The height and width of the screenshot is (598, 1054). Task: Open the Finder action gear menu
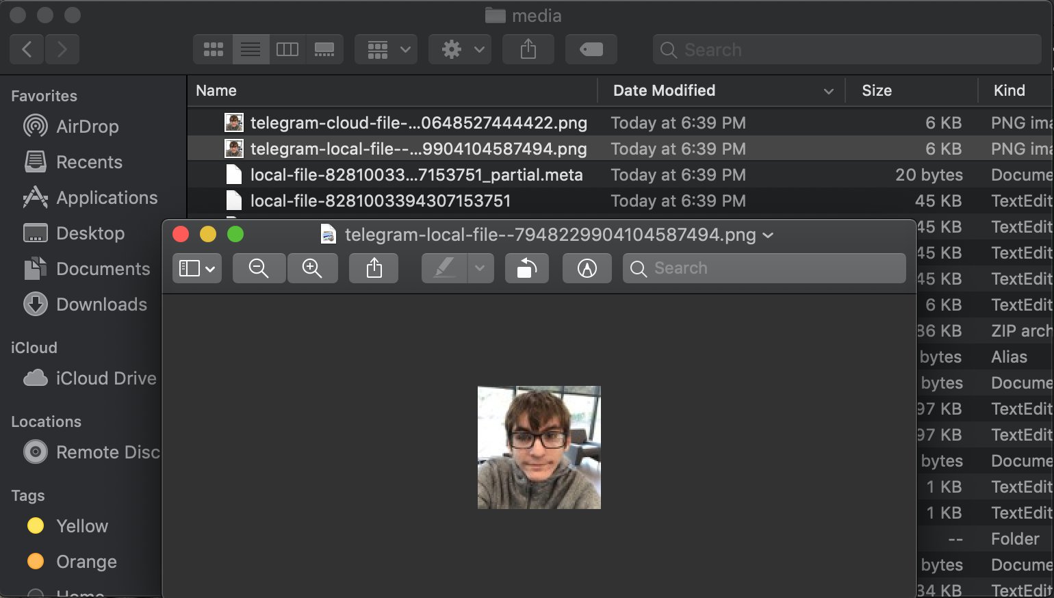(460, 49)
